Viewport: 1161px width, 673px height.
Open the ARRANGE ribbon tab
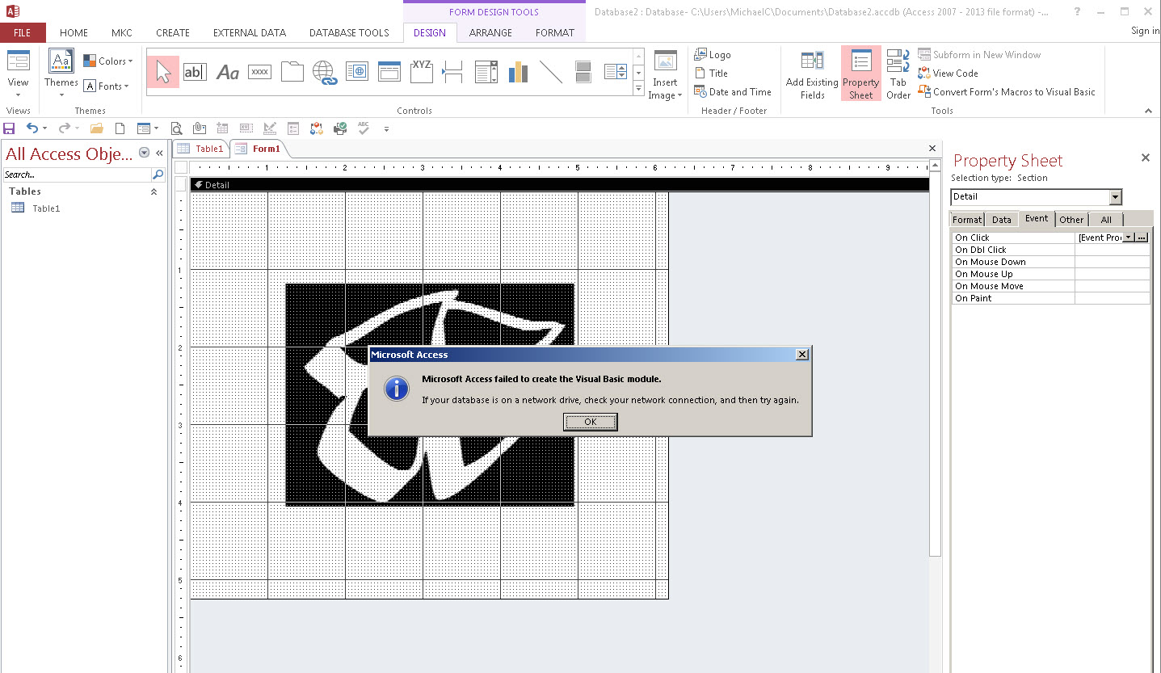coord(490,33)
